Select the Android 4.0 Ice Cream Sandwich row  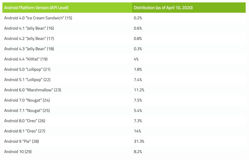click(x=38, y=18)
